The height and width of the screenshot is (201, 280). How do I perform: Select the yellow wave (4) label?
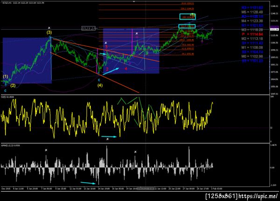point(100,86)
